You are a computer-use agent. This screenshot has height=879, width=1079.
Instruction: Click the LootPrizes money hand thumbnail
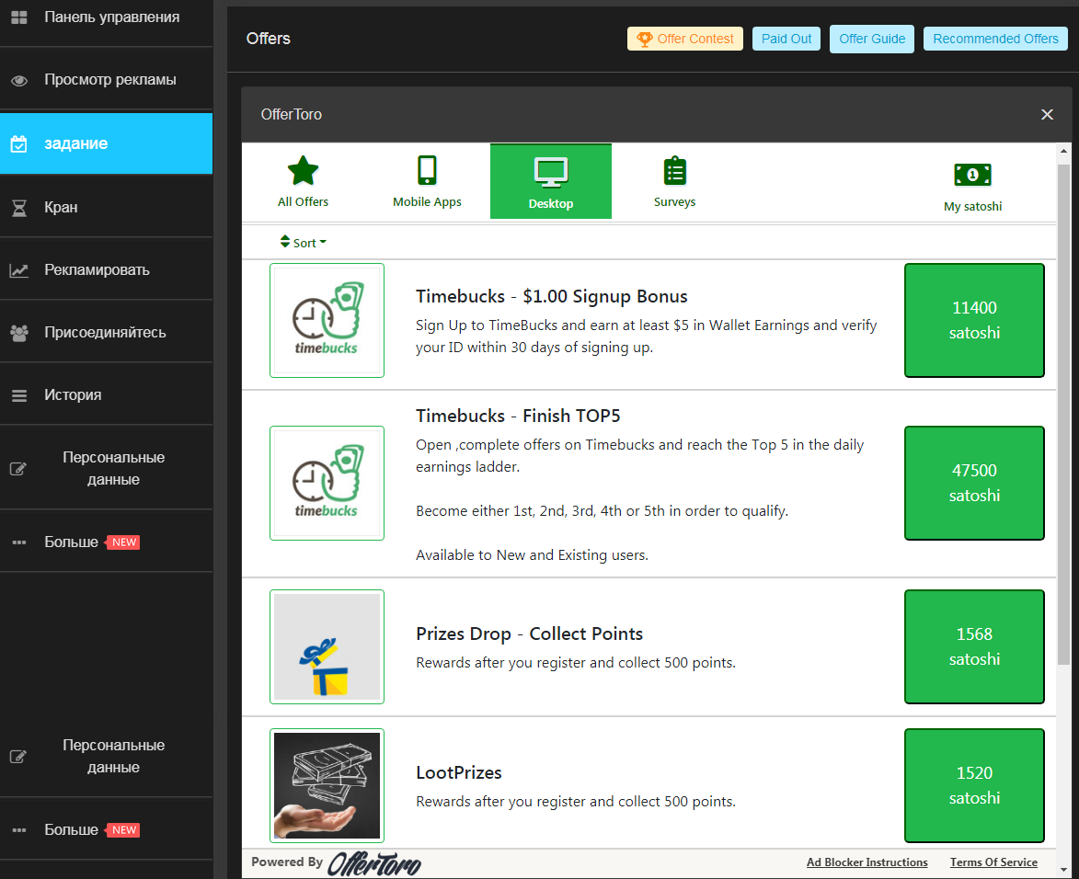[x=327, y=785]
